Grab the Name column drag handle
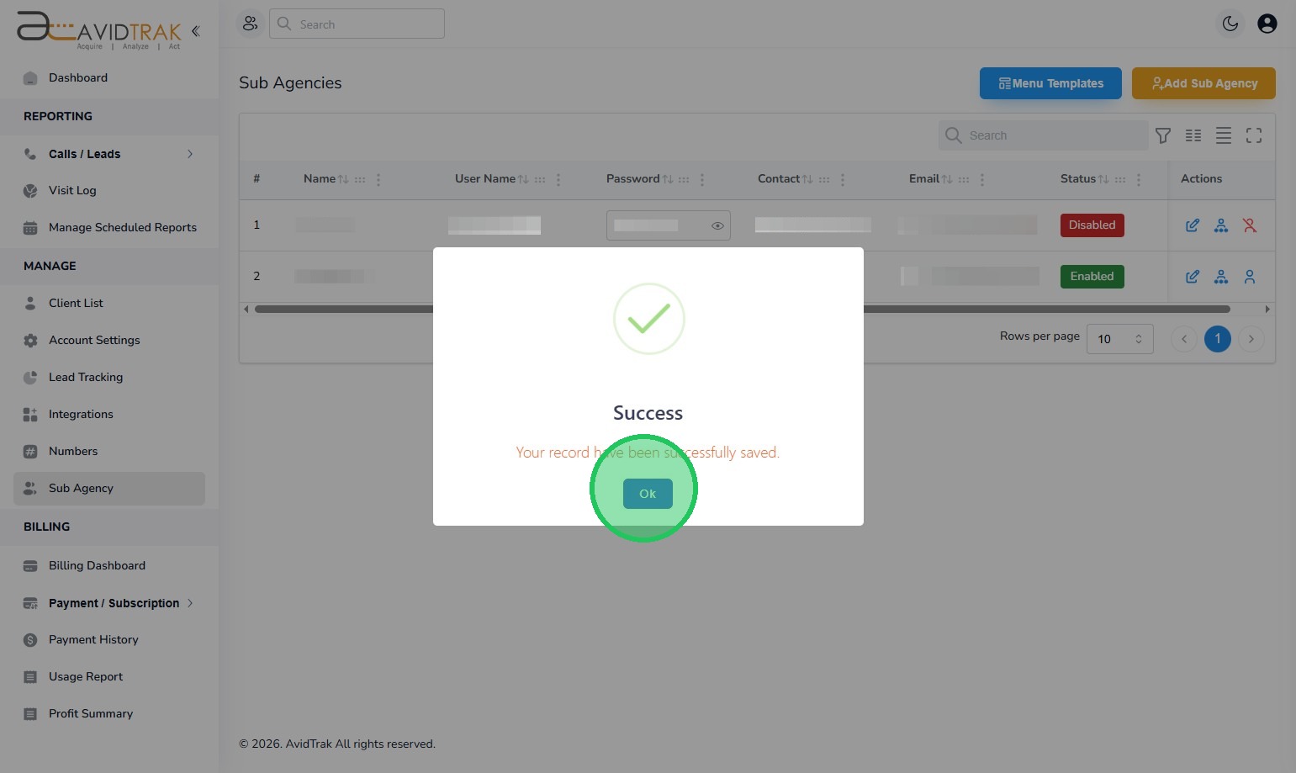The width and height of the screenshot is (1296, 773). pyautogui.click(x=360, y=179)
